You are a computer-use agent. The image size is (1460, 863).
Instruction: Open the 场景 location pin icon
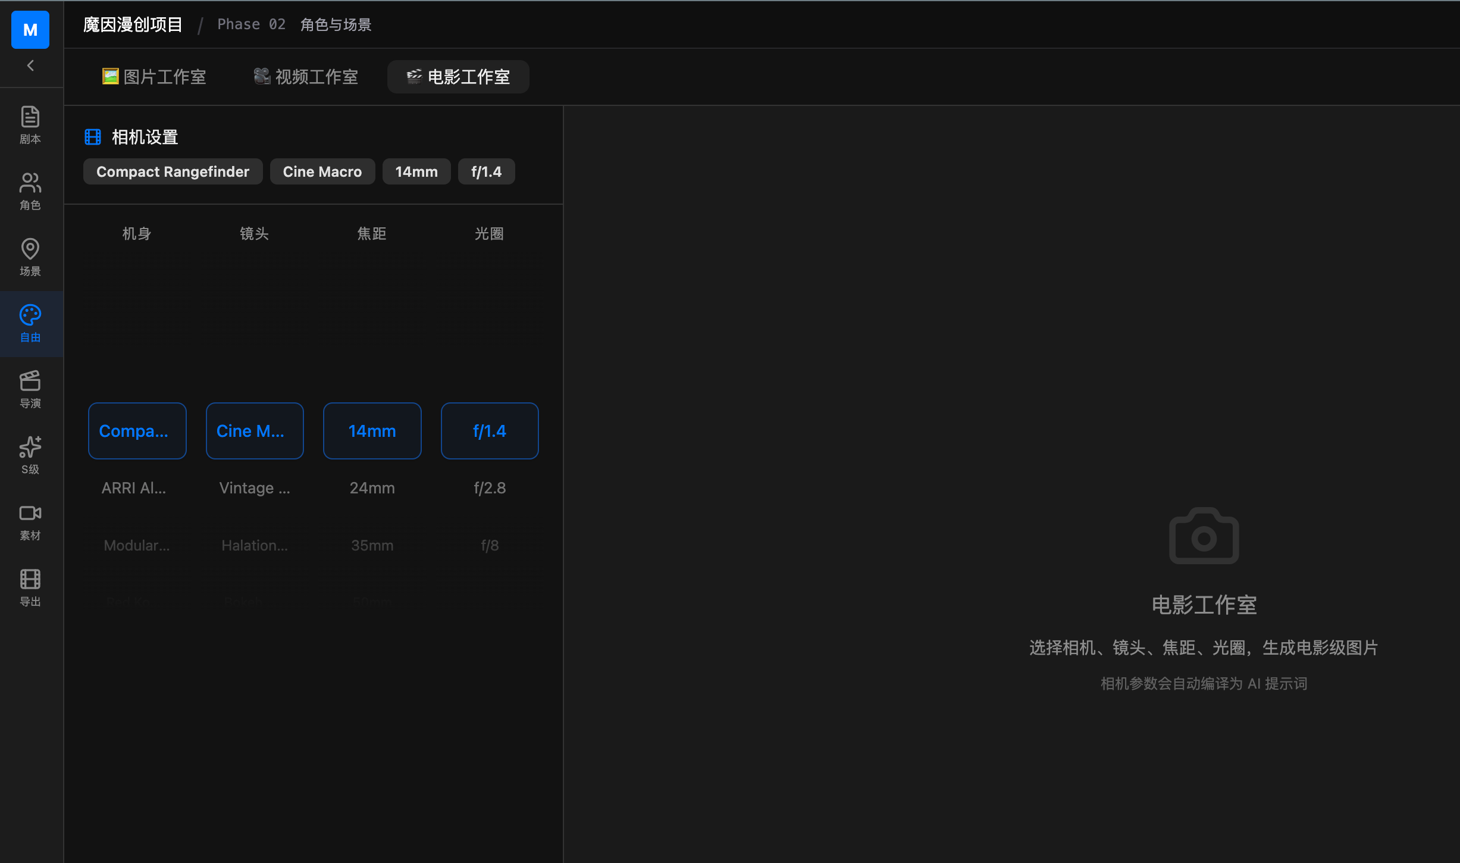[x=30, y=257]
